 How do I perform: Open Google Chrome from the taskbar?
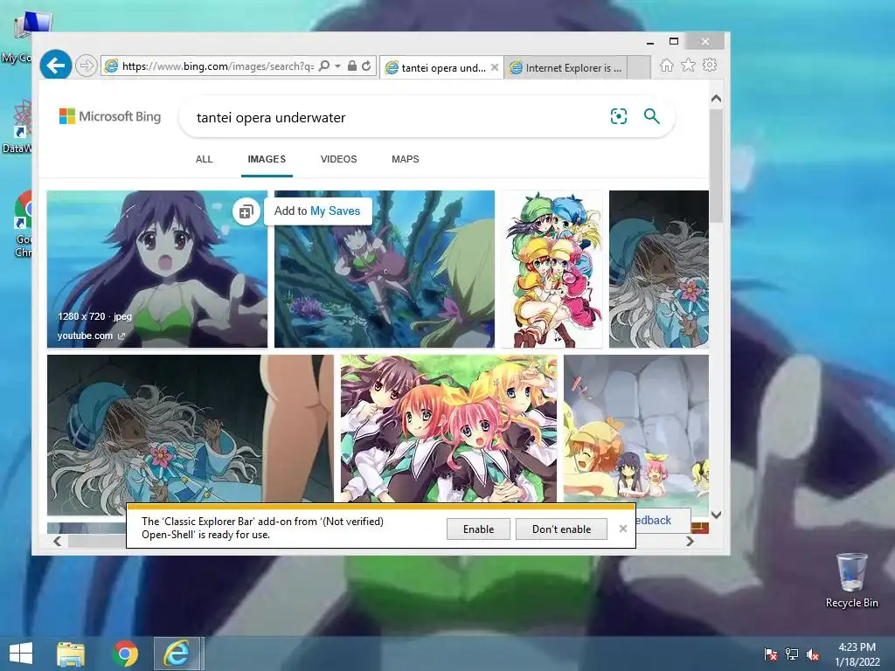click(125, 654)
